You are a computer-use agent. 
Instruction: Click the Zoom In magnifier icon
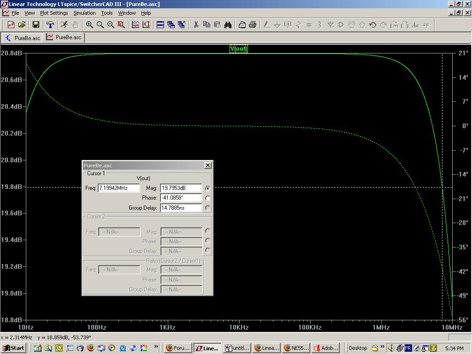coord(89,25)
